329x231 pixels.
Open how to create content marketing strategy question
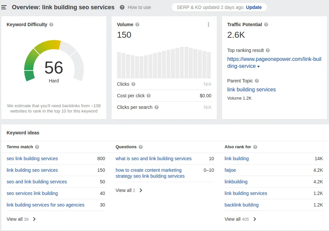(150, 173)
